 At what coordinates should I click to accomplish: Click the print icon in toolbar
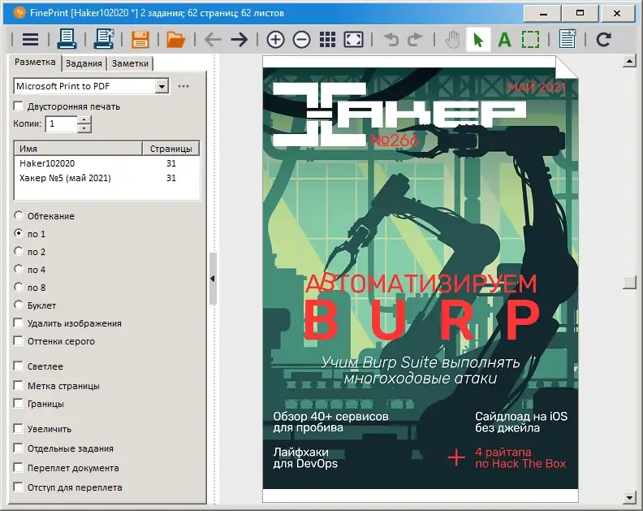67,40
